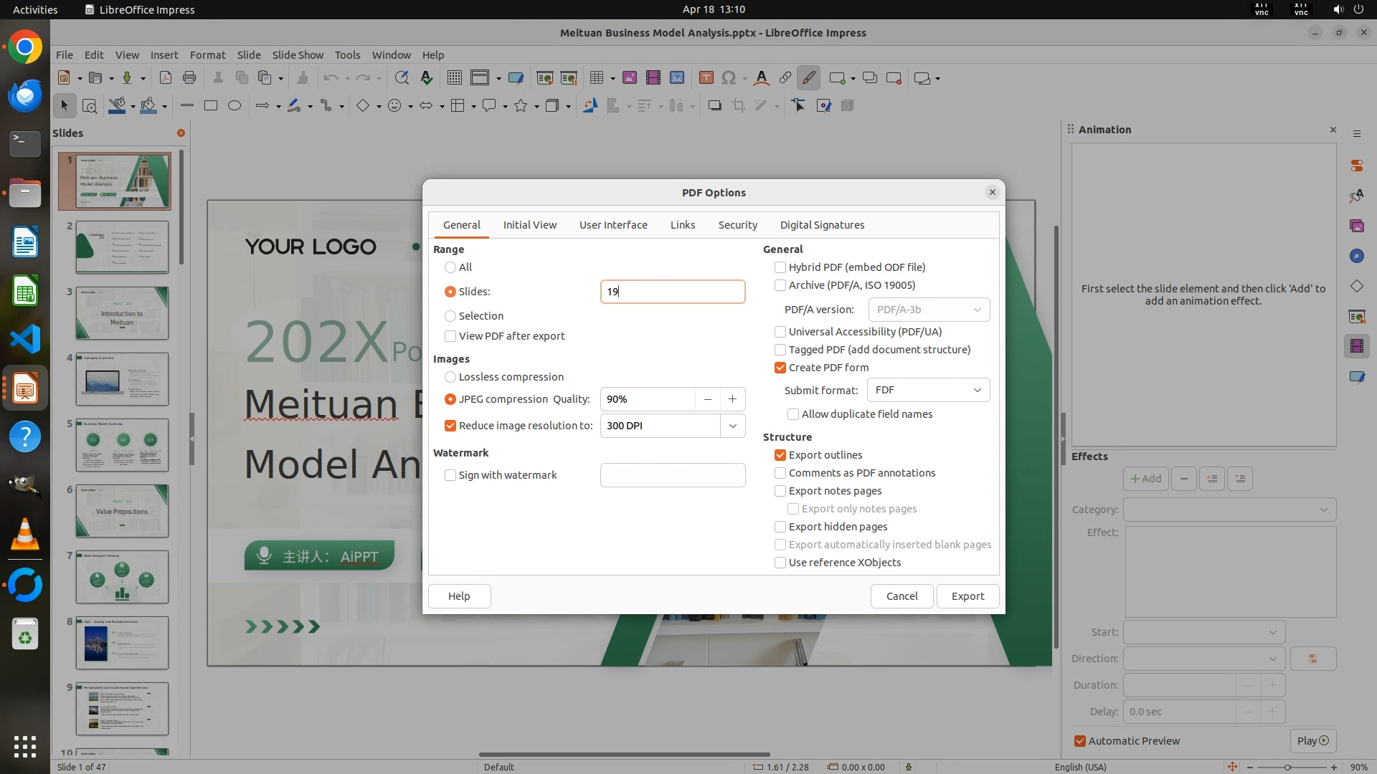Click the Export button
This screenshot has height=774, width=1377.
pyautogui.click(x=967, y=596)
